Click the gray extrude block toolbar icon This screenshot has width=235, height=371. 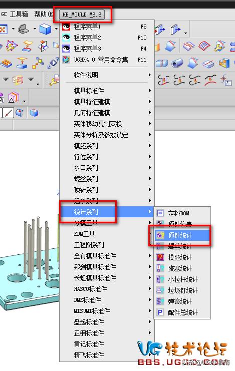[24, 29]
